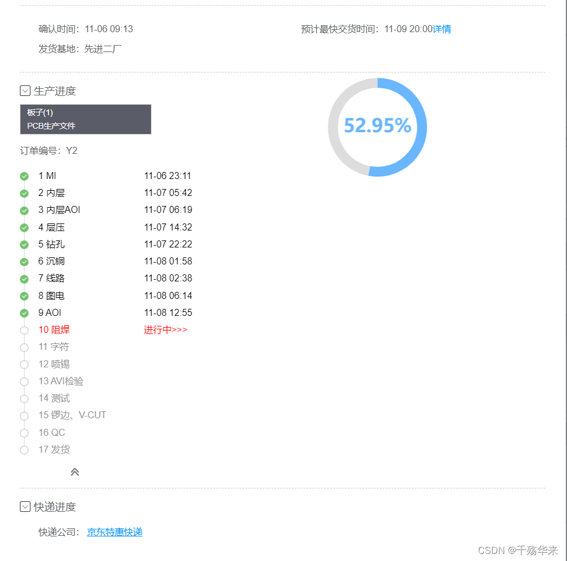The image size is (567, 561).
Task: Click the empty circle marker for 10 阻焊
Action: click(x=24, y=331)
